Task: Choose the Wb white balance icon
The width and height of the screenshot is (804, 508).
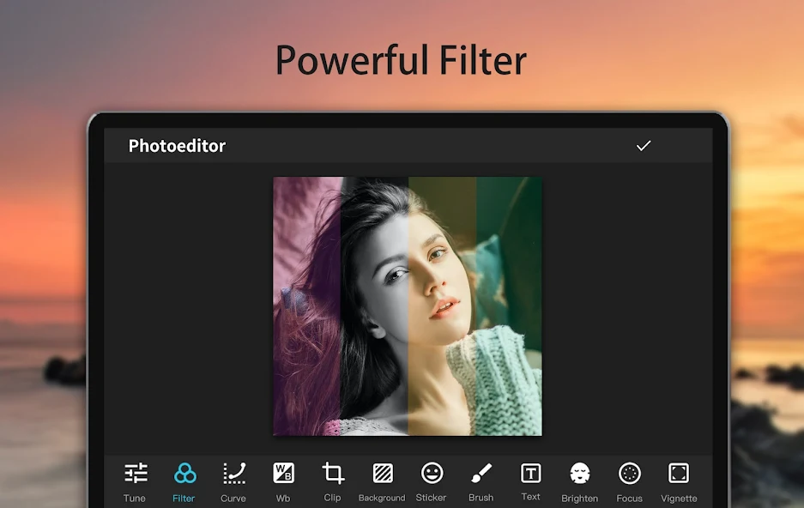Action: [283, 473]
